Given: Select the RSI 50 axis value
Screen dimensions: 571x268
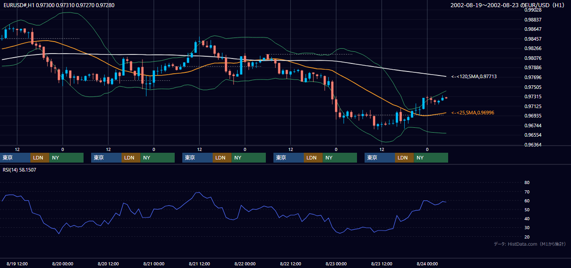Looking at the screenshot, I should pyautogui.click(x=527, y=209).
